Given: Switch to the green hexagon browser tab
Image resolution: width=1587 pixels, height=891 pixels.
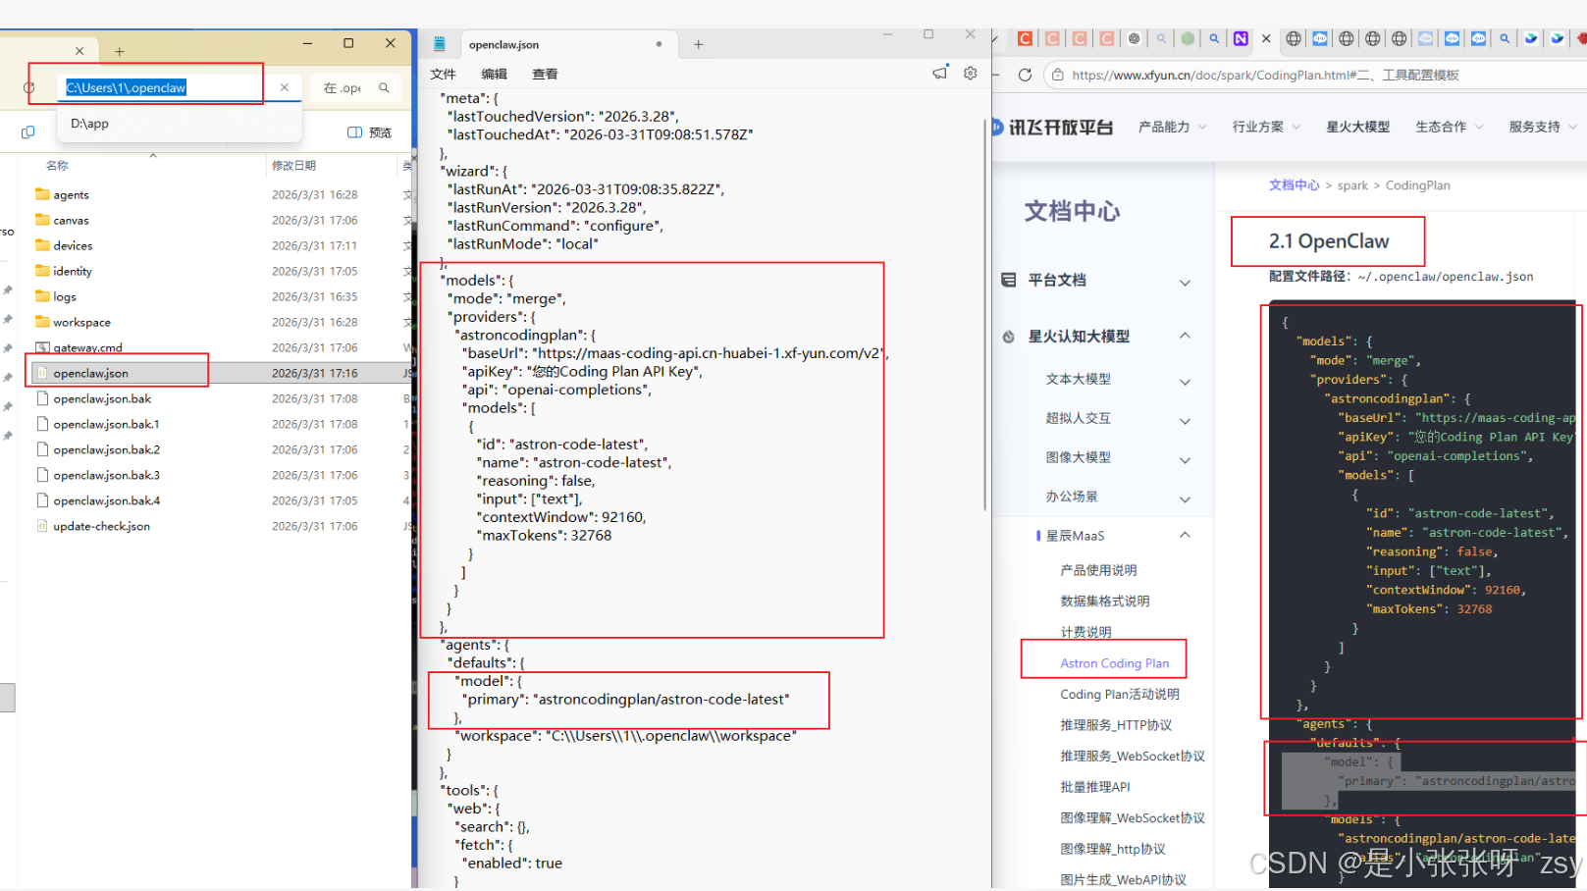Looking at the screenshot, I should [x=1188, y=38].
